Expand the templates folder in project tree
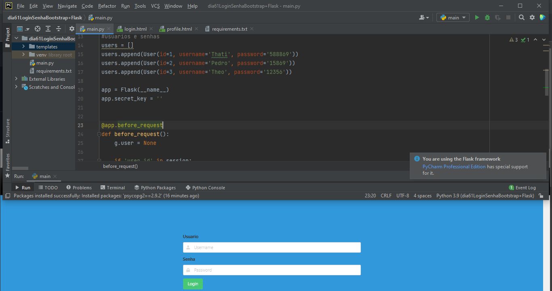 tap(23, 47)
